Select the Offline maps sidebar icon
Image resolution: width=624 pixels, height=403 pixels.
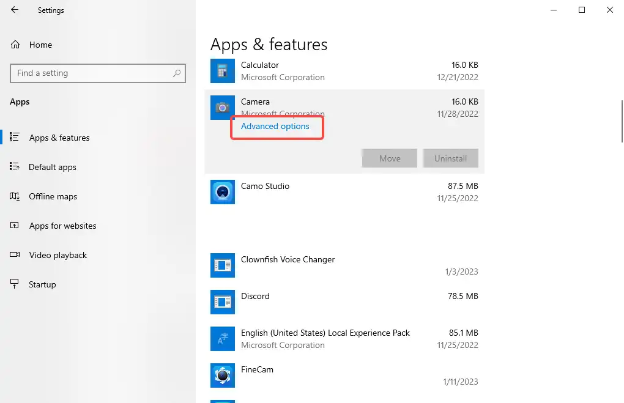tap(14, 196)
